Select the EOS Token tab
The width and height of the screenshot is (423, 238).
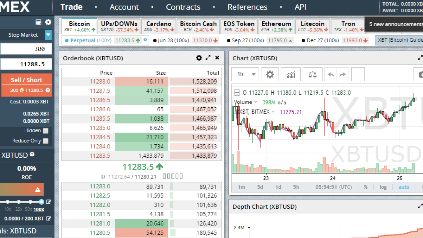pos(239,26)
